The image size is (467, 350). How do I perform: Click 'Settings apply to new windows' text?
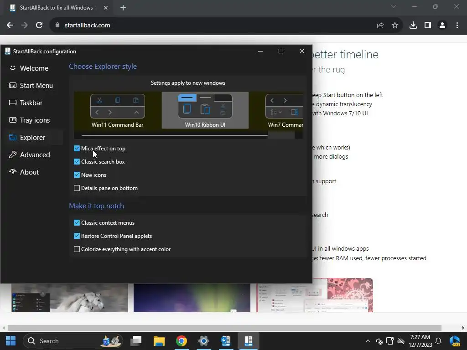[188, 83]
